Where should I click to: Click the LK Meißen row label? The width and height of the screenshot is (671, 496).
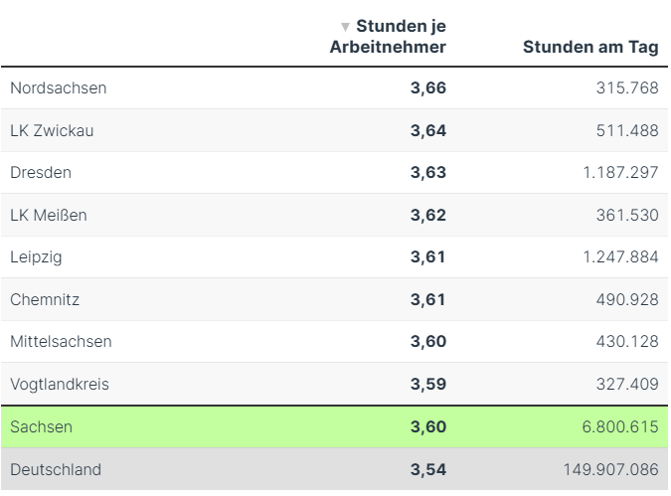tap(49, 215)
